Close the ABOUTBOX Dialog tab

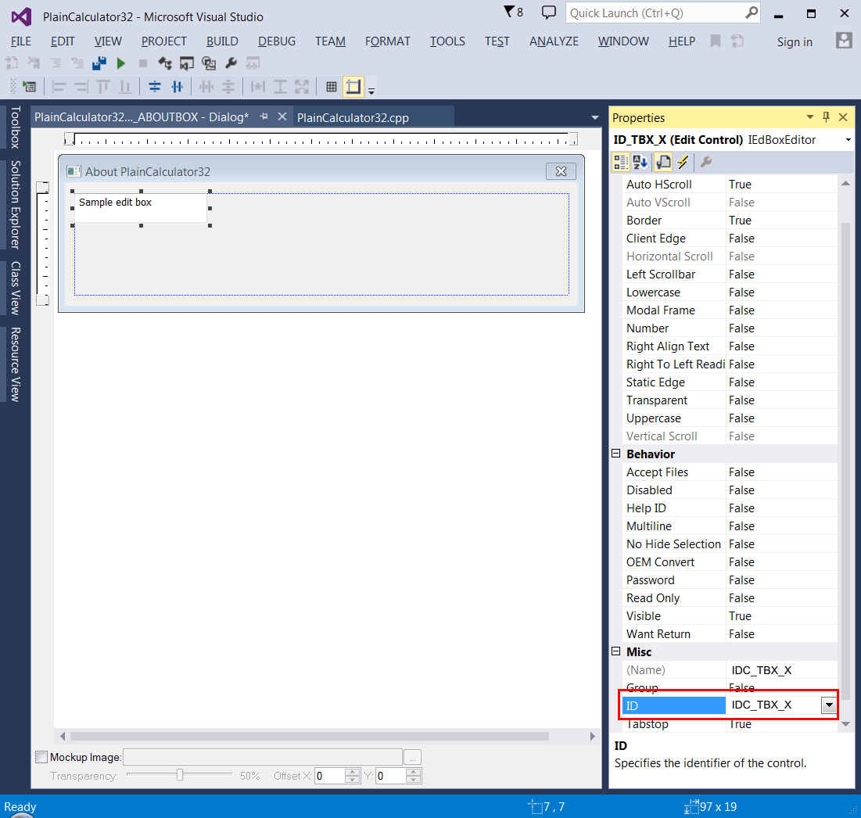(282, 117)
